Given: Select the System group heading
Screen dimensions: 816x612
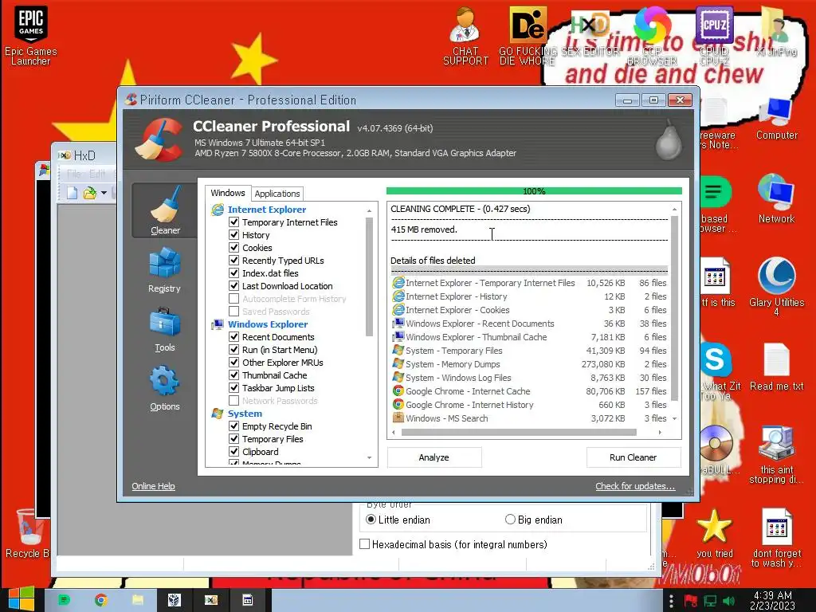Looking at the screenshot, I should 245,414.
